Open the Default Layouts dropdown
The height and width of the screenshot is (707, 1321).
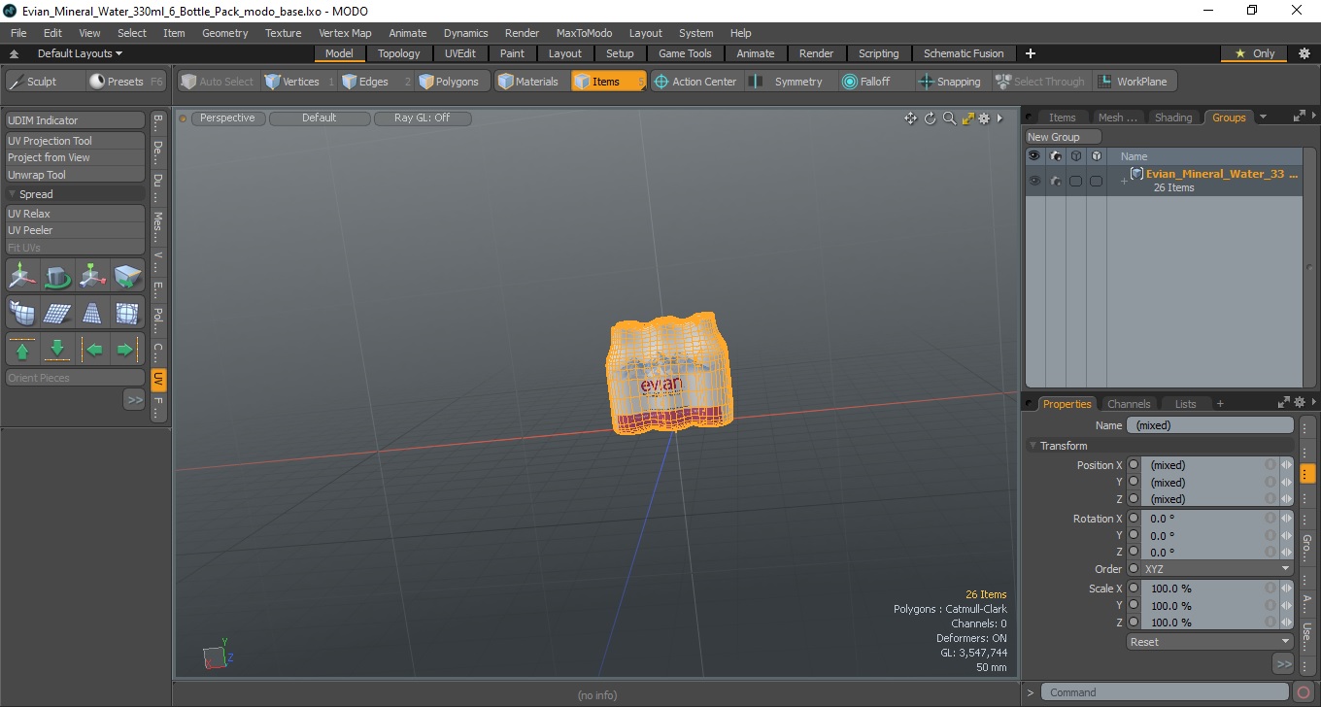point(80,53)
